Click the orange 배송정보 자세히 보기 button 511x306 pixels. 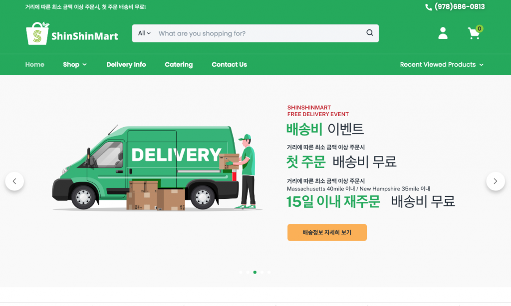coord(327,232)
